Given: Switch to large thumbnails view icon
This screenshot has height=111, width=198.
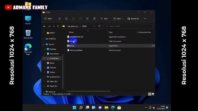Looking at the screenshot, I should (153, 94).
